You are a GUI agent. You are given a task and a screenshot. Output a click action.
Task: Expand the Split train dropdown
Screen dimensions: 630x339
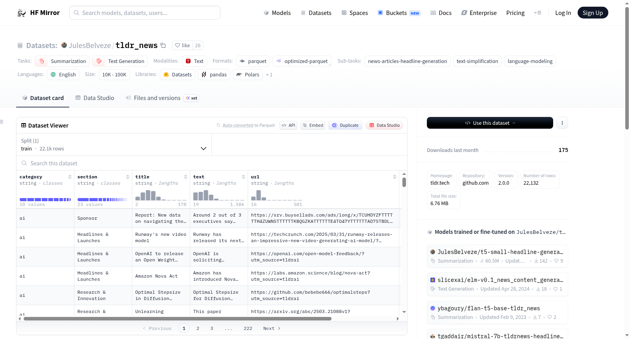pyautogui.click(x=114, y=144)
